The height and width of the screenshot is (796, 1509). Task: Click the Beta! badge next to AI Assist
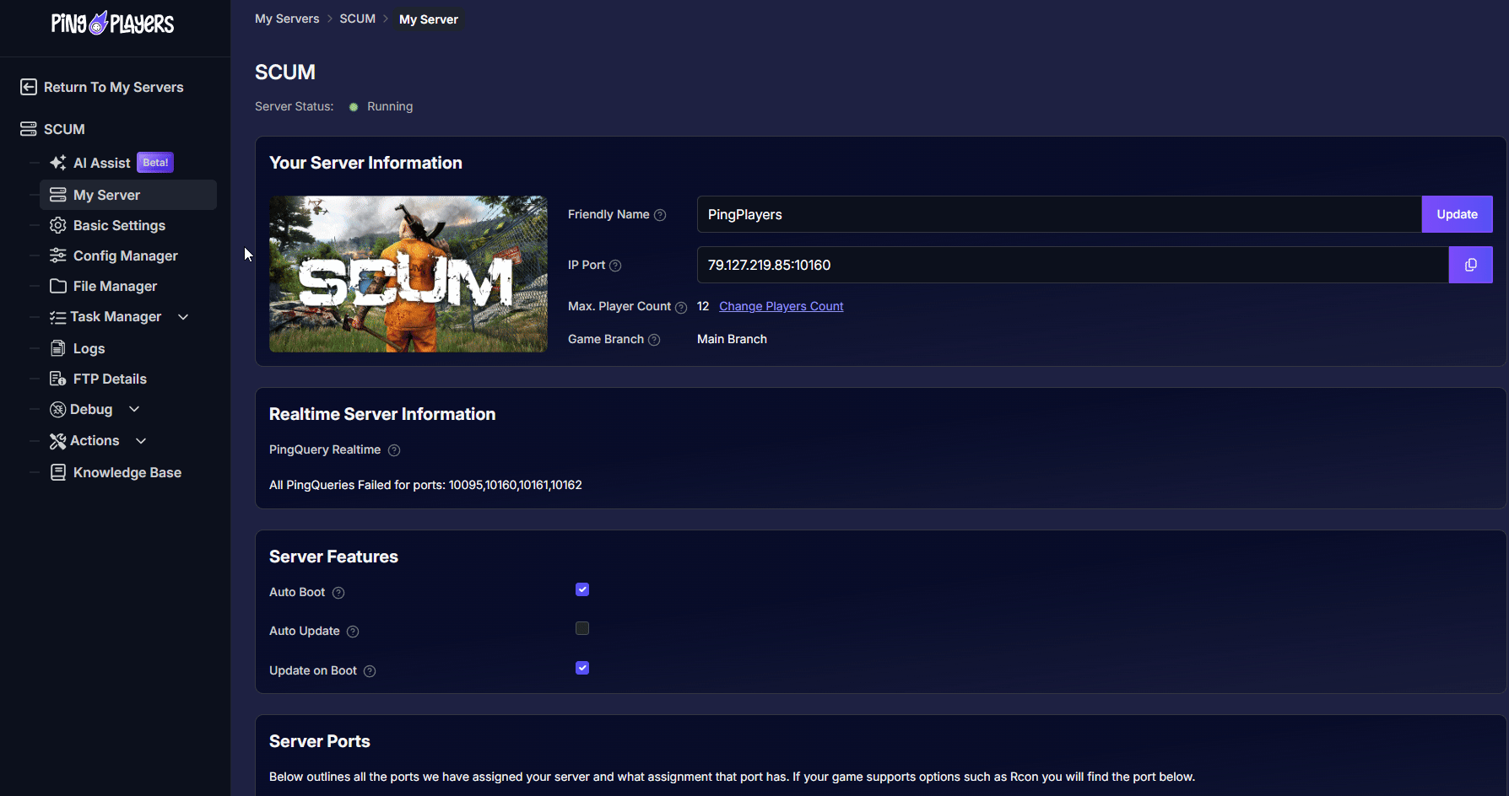(155, 162)
